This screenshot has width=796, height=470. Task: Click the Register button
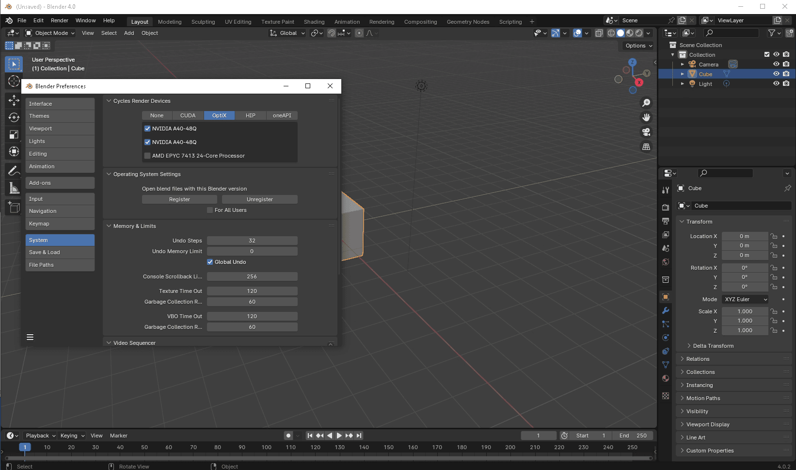coord(179,199)
